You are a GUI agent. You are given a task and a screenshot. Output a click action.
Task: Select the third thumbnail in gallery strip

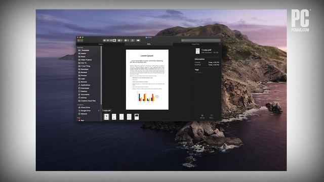pyautogui.click(x=121, y=117)
